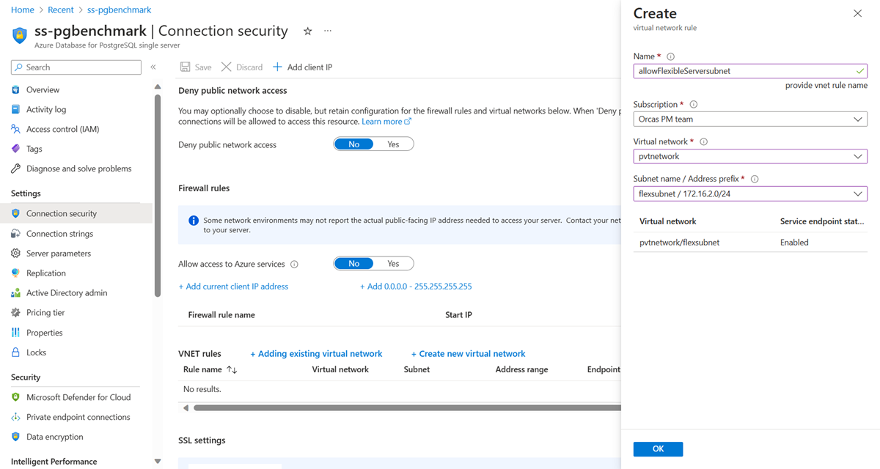Open Server parameters in the sidebar menu
Viewport: 880px width, 469px height.
[59, 254]
